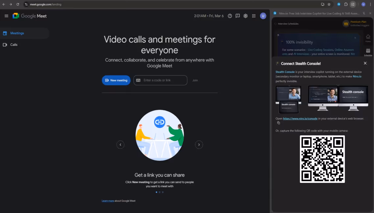Close the Connect Stealth Console dialog

click(x=365, y=63)
